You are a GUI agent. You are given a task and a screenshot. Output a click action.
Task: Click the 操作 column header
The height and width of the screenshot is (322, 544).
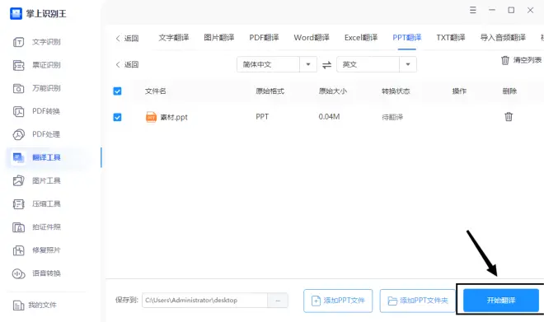[x=459, y=91]
